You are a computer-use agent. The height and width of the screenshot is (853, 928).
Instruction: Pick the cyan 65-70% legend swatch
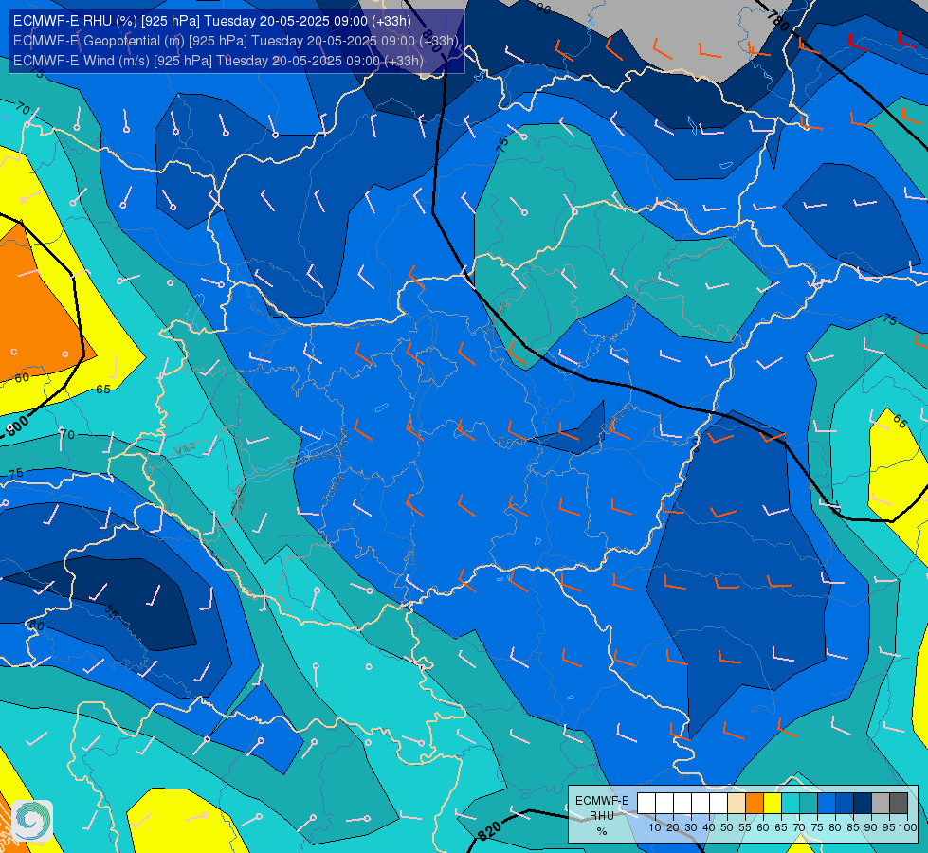(x=791, y=803)
